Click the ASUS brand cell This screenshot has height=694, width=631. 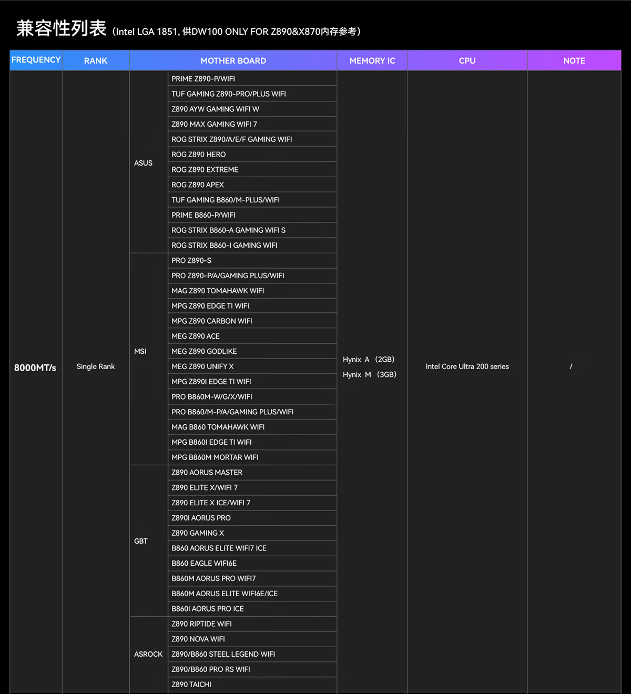coord(143,163)
